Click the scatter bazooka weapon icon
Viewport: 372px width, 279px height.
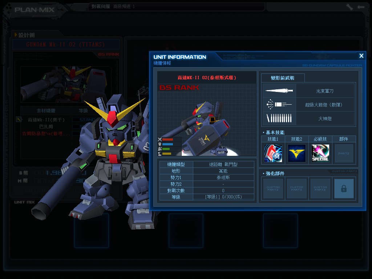click(x=279, y=104)
